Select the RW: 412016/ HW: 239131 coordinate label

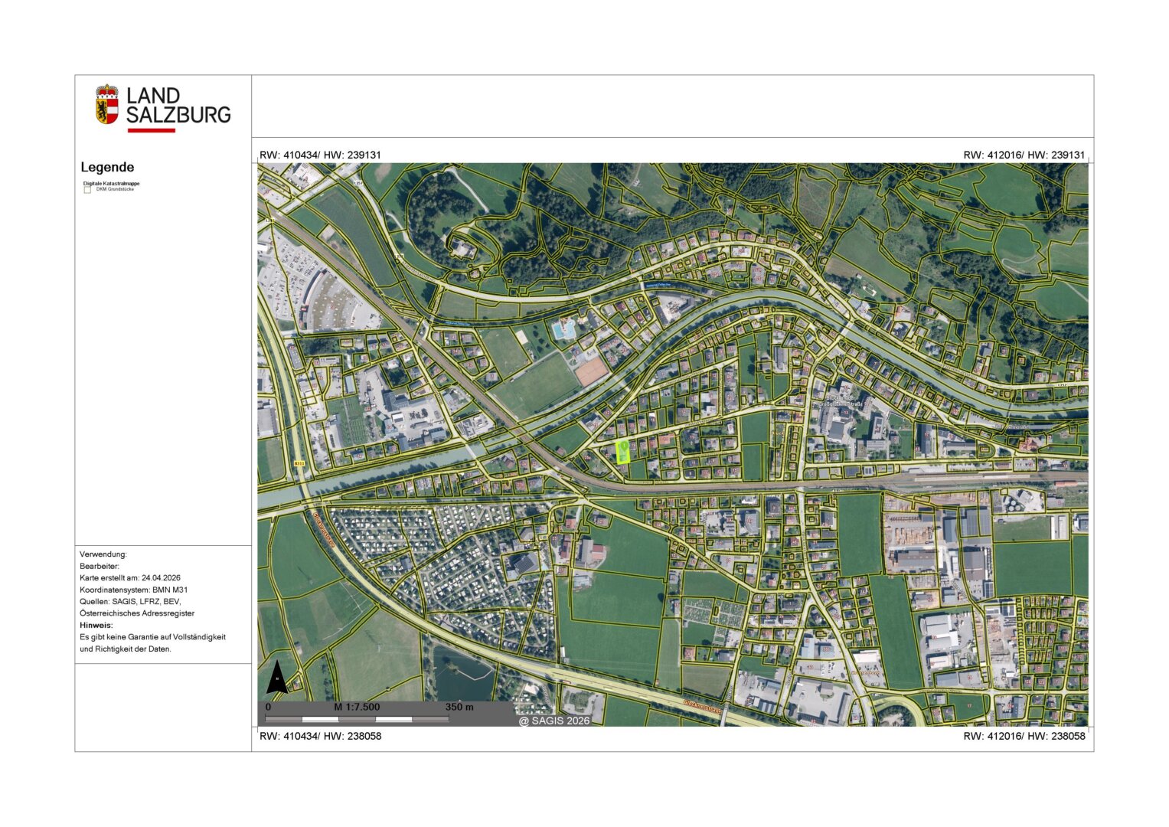tap(1024, 155)
